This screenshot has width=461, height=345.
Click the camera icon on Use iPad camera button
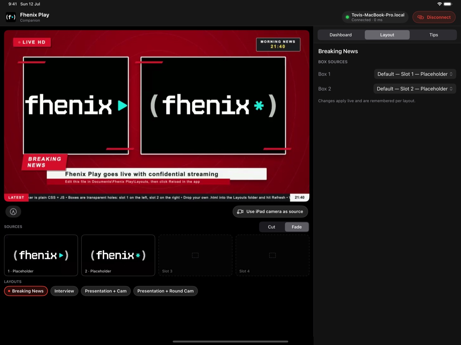pos(240,211)
